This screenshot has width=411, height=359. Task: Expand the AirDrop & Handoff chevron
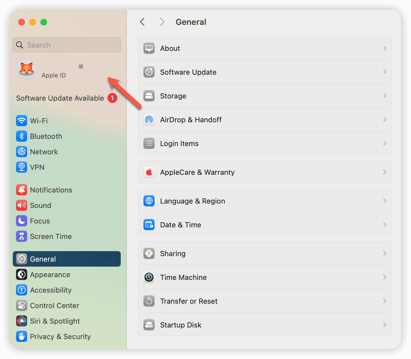[x=385, y=119]
